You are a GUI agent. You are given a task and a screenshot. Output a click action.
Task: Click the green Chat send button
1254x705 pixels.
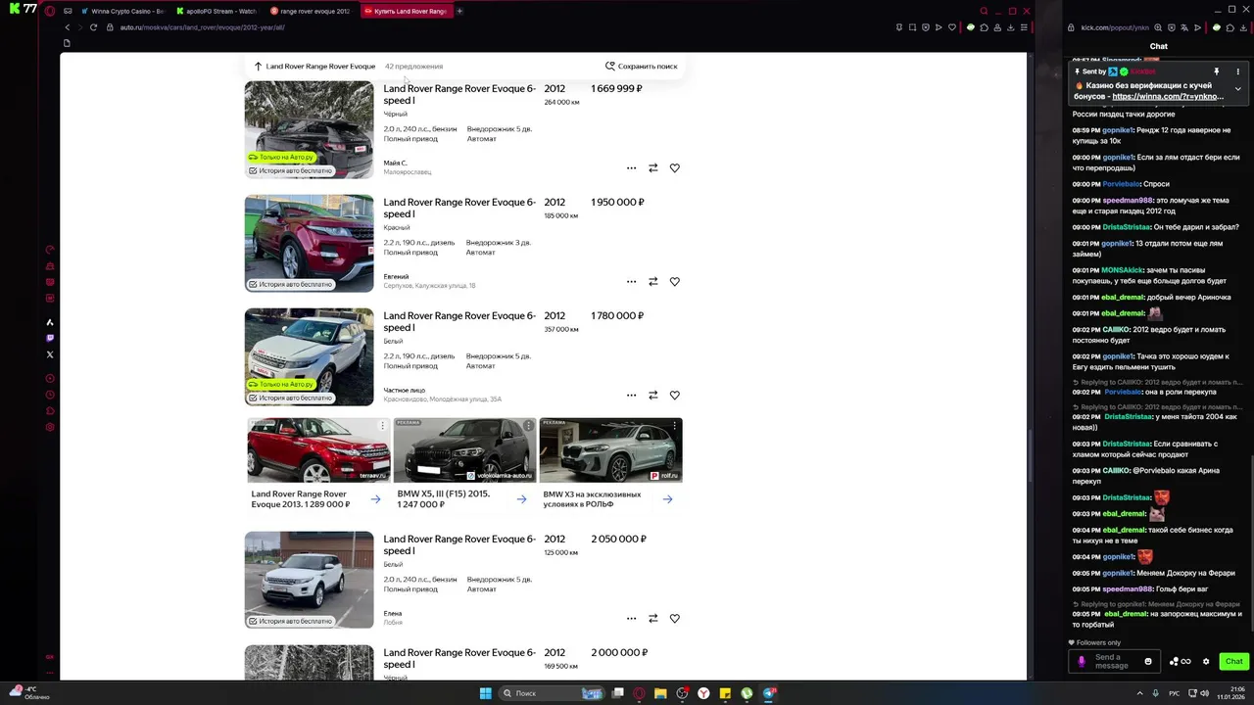click(x=1233, y=661)
